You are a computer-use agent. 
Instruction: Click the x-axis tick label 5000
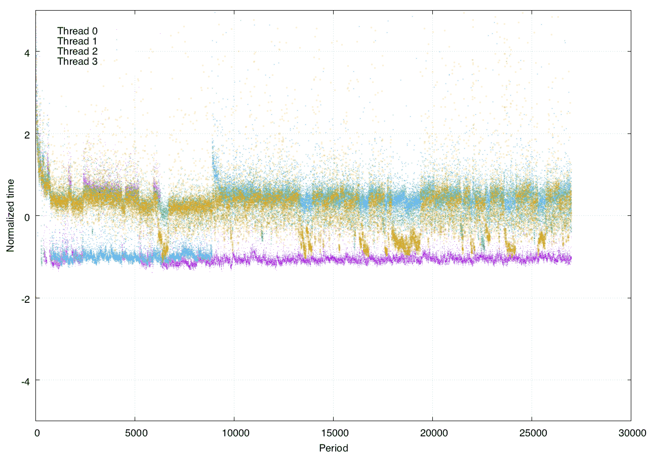click(135, 433)
